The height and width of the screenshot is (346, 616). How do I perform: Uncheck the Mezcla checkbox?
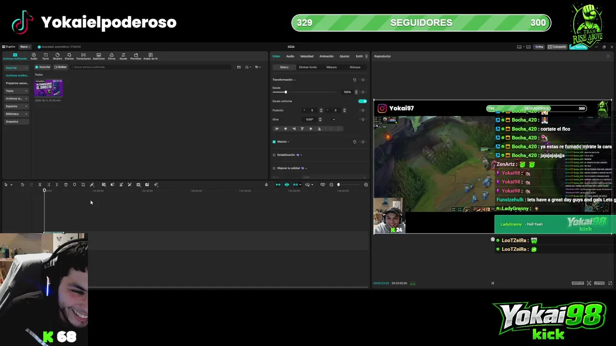coord(274,142)
